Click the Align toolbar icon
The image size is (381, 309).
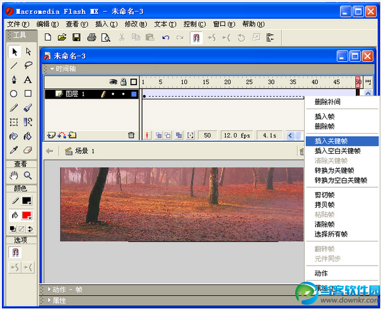270,38
